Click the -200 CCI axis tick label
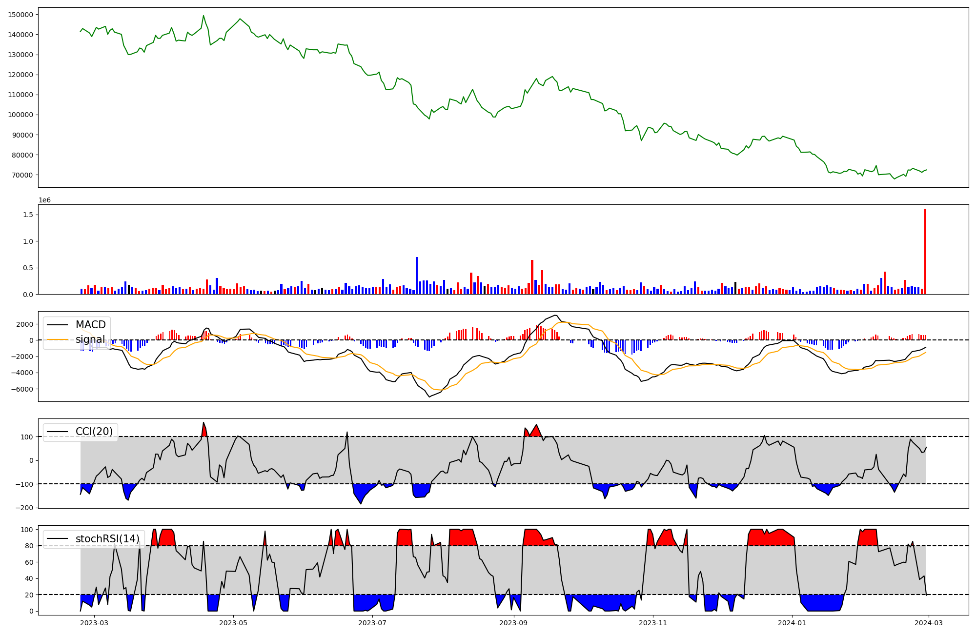The width and height of the screenshot is (976, 634). (23, 508)
